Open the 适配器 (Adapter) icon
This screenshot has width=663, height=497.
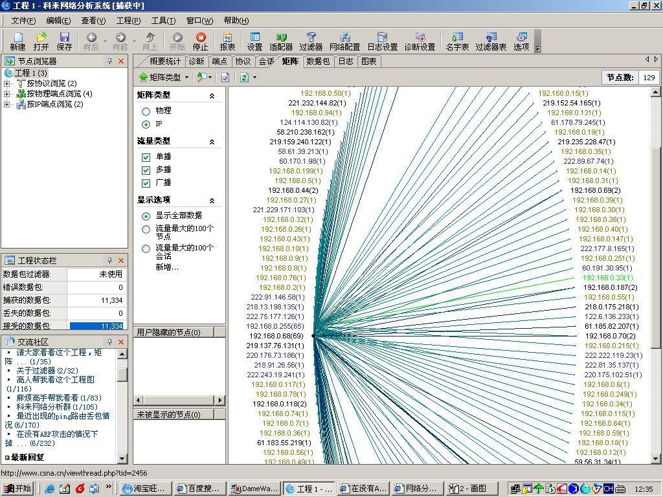point(281,41)
